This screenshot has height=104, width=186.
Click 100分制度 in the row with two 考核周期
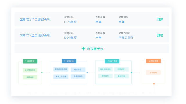[70, 22]
